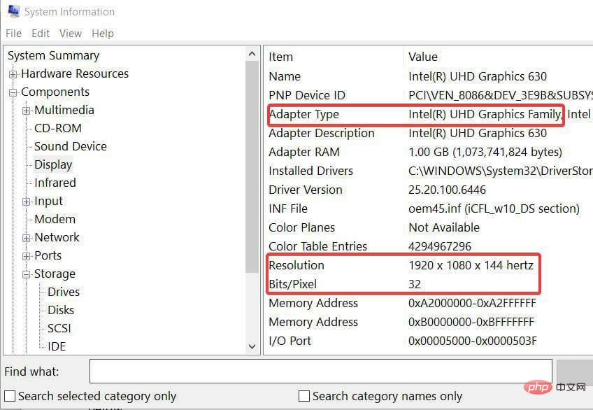Enable Search selected category only
593x410 pixels.
pyautogui.click(x=10, y=396)
